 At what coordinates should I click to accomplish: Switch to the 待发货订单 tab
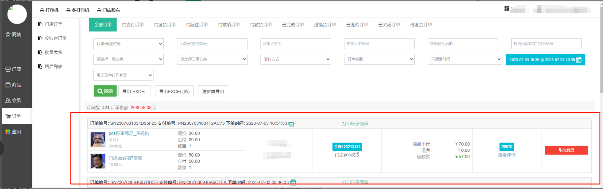tap(165, 25)
